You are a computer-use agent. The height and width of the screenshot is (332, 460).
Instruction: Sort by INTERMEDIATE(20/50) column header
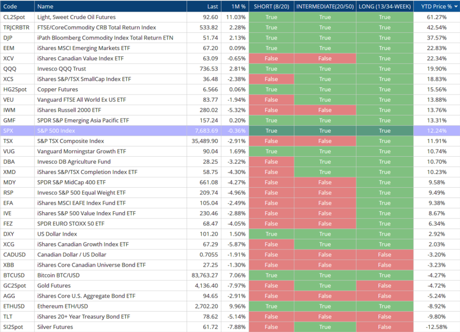pyautogui.click(x=325, y=6)
